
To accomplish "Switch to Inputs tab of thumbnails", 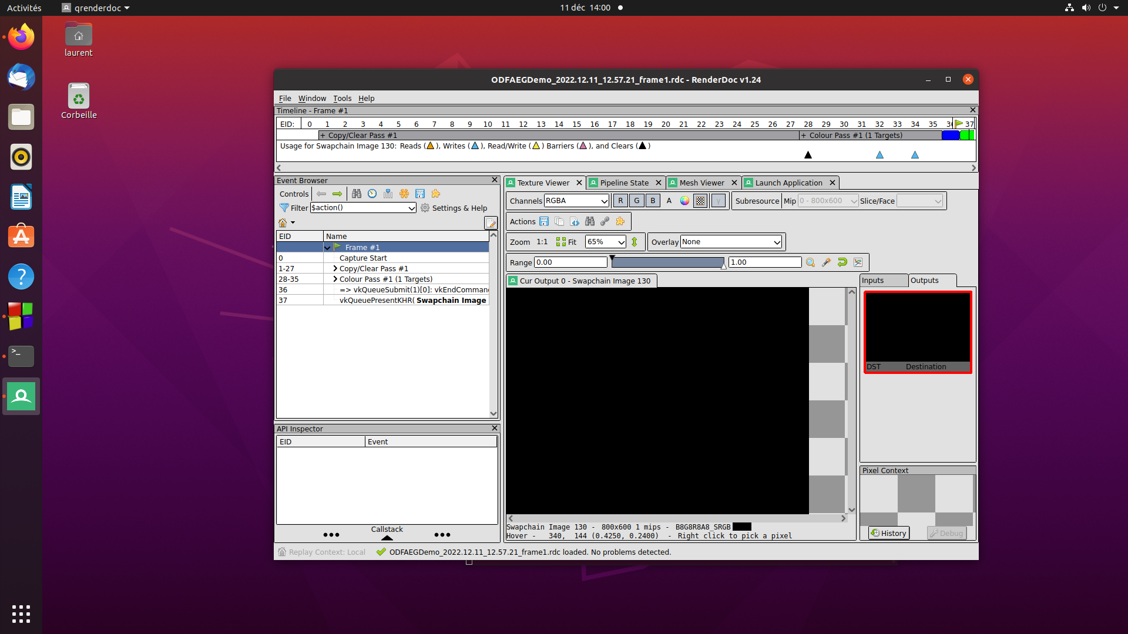I will point(883,281).
